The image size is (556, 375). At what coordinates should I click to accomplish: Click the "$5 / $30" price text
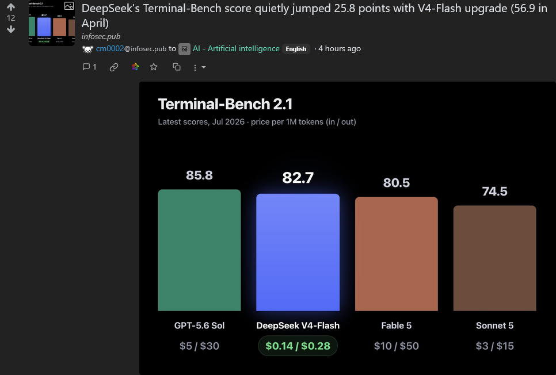tap(199, 346)
